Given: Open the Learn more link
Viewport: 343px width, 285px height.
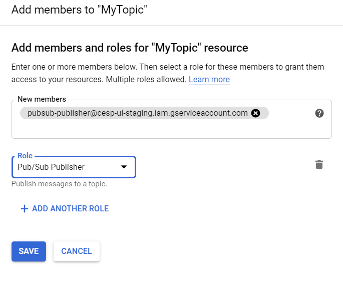Looking at the screenshot, I should coord(209,79).
